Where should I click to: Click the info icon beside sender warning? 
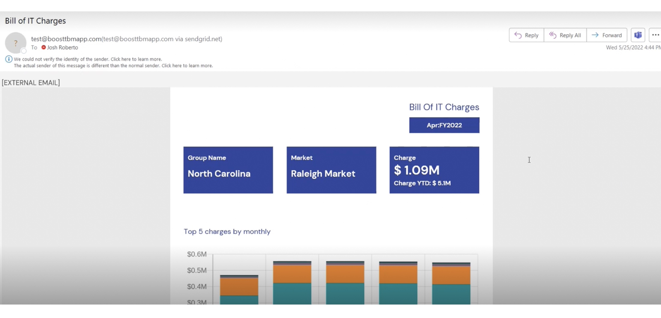9,59
